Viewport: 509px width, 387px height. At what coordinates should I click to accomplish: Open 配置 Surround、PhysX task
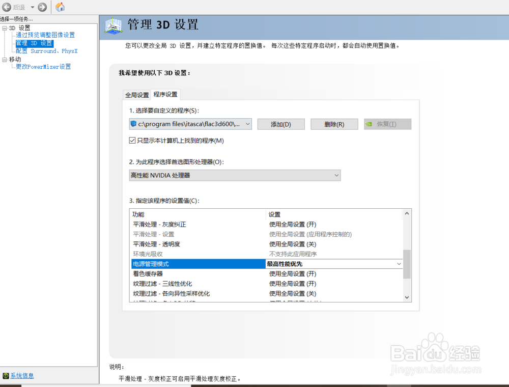click(47, 51)
